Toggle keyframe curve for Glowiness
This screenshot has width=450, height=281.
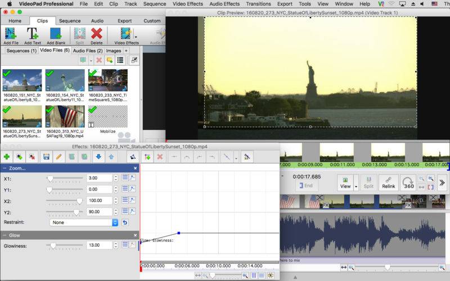(132, 245)
